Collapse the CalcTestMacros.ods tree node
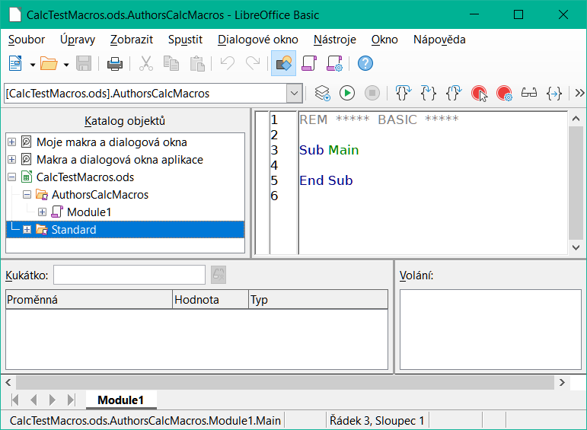The width and height of the screenshot is (587, 430). coord(12,177)
